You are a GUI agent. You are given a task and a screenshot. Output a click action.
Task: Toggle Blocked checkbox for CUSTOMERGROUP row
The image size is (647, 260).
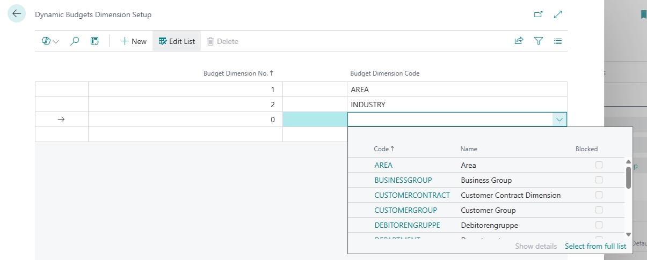pyautogui.click(x=599, y=210)
